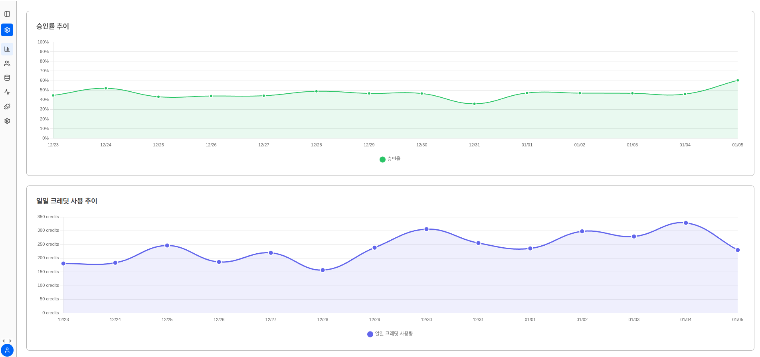The width and height of the screenshot is (760, 357).
Task: Select the 01/05 point on approval chart
Action: click(738, 81)
